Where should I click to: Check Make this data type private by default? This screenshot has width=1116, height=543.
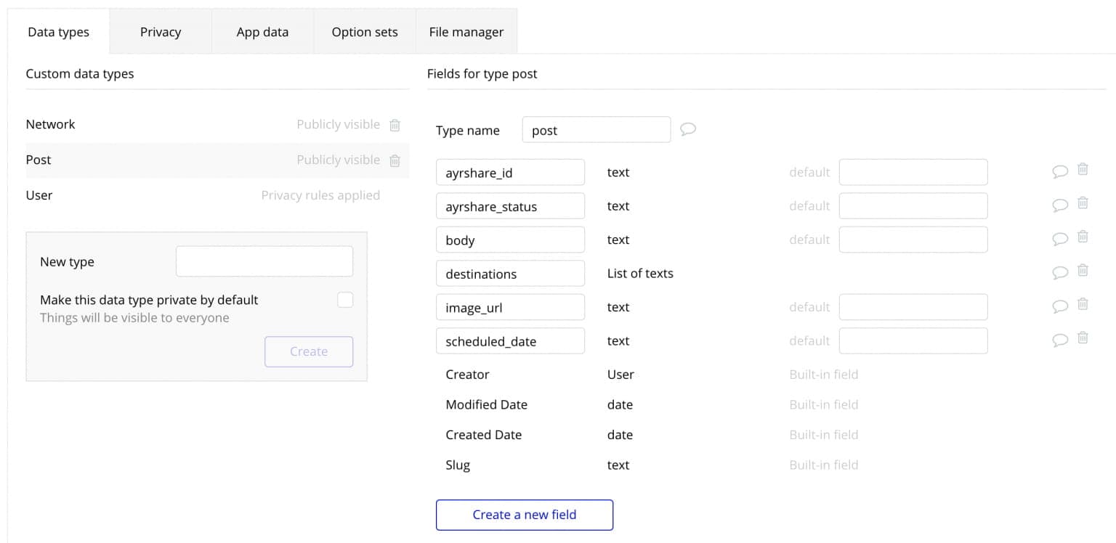345,300
